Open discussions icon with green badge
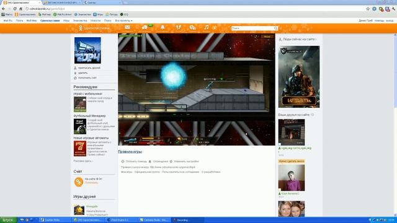 tap(145, 27)
